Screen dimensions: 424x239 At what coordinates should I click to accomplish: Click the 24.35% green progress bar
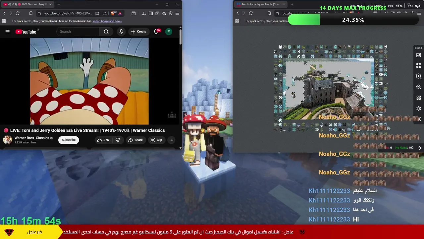[x=304, y=20]
